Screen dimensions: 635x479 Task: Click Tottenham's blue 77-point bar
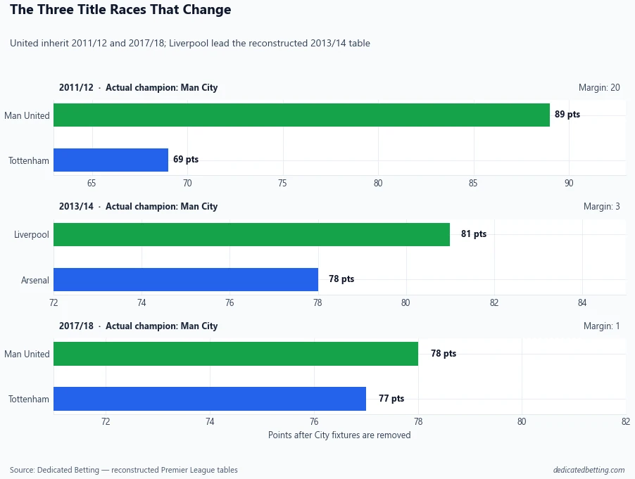point(210,399)
